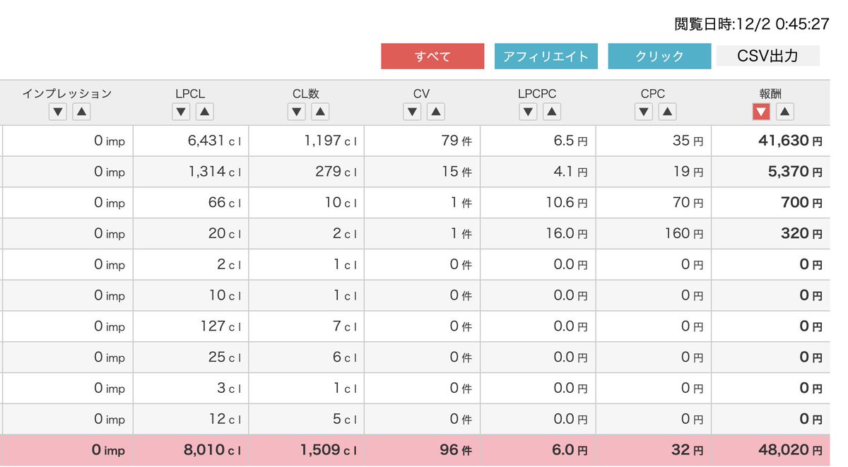The width and height of the screenshot is (848, 467).
Task: Sort LPCPC column ascending
Action: click(x=551, y=112)
